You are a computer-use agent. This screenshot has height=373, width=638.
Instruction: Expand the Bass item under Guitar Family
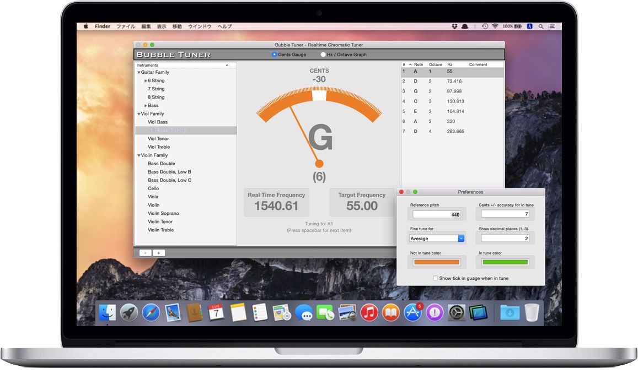click(x=146, y=106)
